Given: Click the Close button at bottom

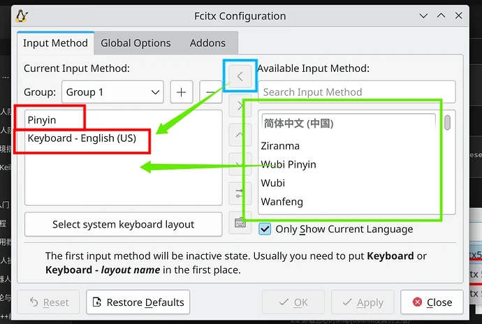Looking at the screenshot, I should pyautogui.click(x=432, y=302).
